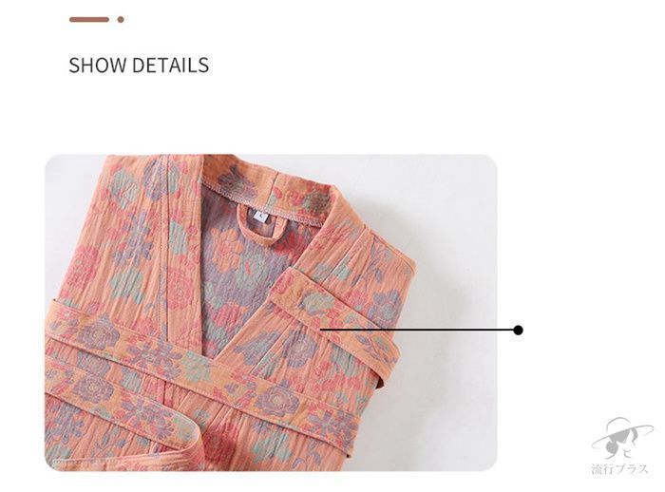The width and height of the screenshot is (665, 492).
Task: Click the brown dash decoration above the heading
Action: (89, 20)
